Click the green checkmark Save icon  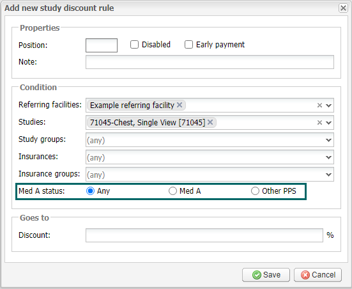pos(257,275)
